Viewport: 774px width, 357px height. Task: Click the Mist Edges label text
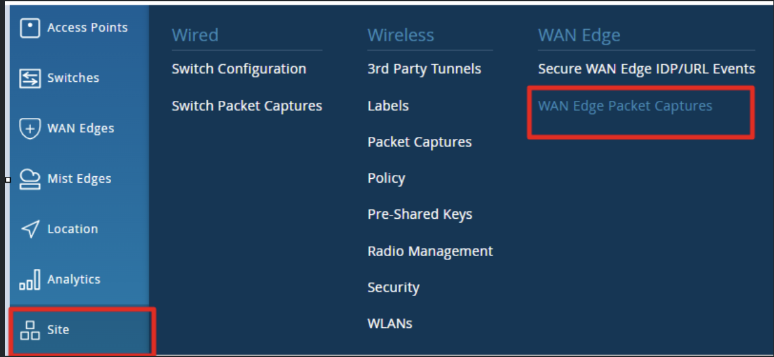tap(79, 179)
